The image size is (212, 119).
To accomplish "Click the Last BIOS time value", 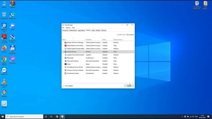I will click(130, 35).
